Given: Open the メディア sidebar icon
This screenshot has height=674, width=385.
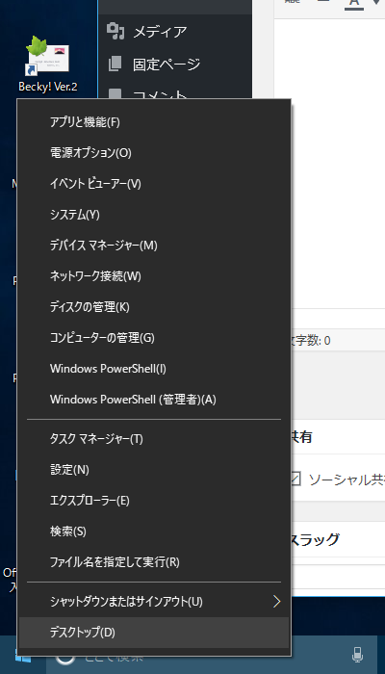Looking at the screenshot, I should pos(115,32).
